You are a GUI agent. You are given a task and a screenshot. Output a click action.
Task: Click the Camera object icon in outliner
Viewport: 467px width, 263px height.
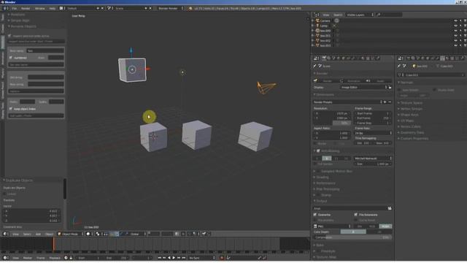(317, 20)
